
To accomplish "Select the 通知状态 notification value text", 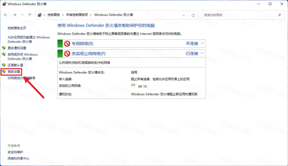I will 164,94.
